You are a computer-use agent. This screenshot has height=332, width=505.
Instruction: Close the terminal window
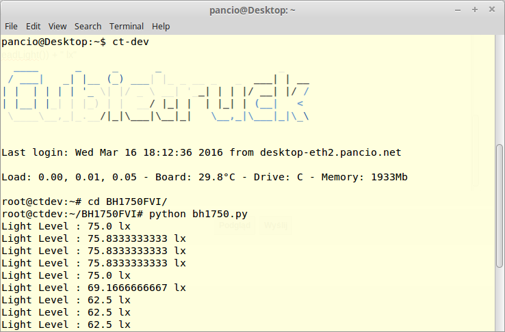click(x=492, y=10)
